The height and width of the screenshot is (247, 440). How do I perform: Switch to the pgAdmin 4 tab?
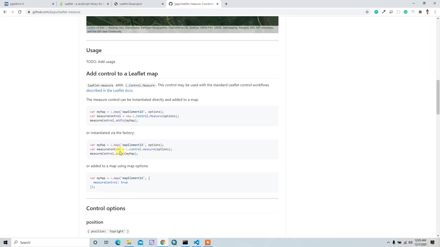pos(28,4)
